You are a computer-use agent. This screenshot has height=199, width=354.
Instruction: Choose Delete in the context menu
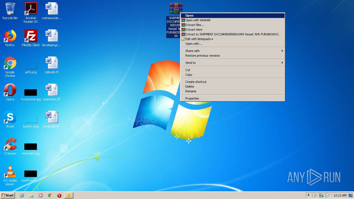click(232, 87)
